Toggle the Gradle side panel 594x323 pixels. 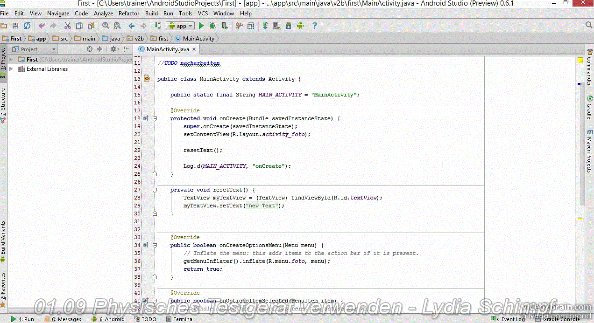589,108
